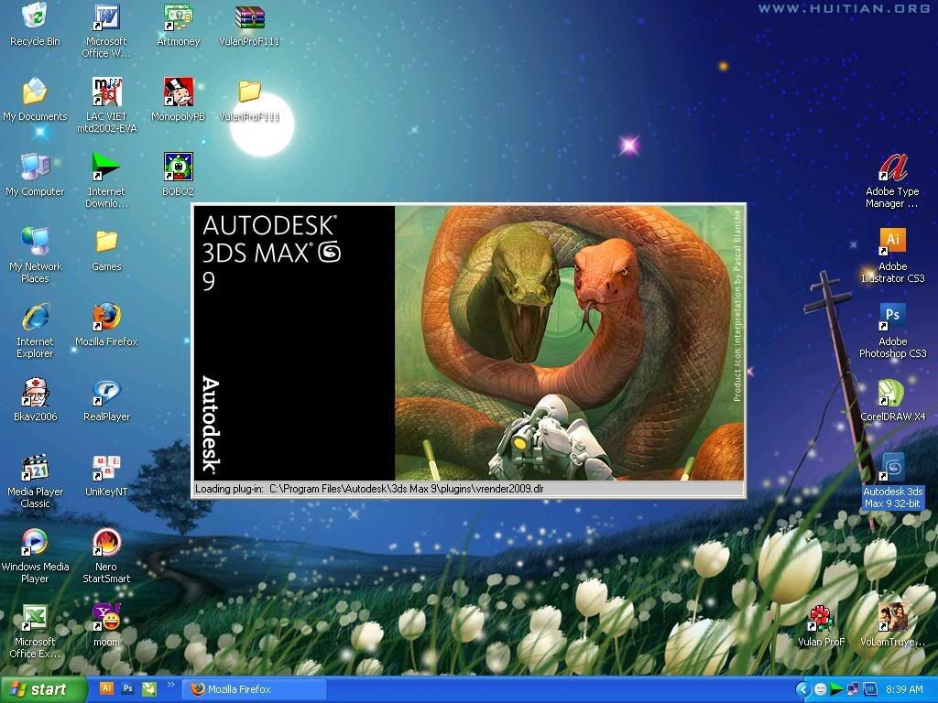Select the Adobe Illustrator CS3 desktop shortcut
Screen dimensions: 938x703
(892, 255)
